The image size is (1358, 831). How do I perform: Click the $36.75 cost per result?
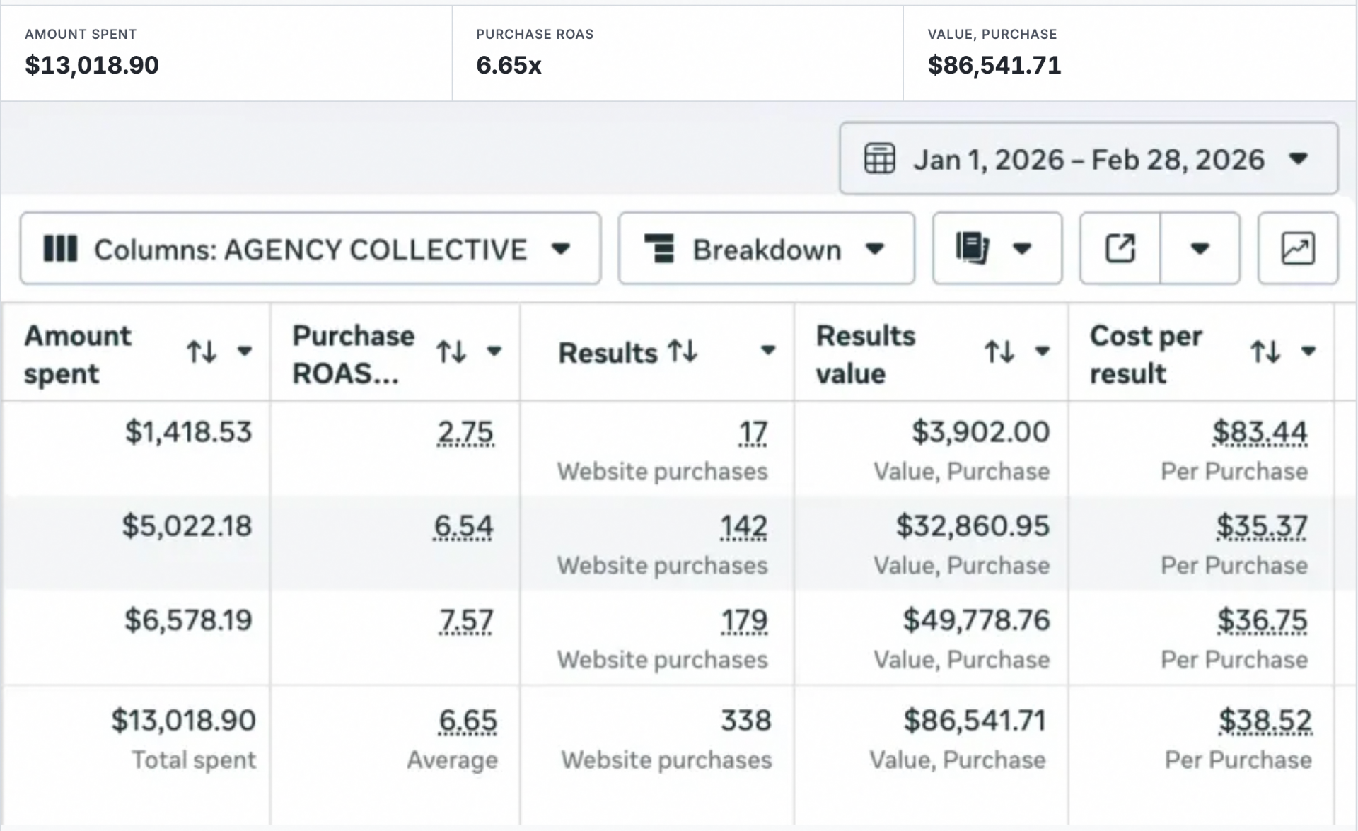[1263, 620]
